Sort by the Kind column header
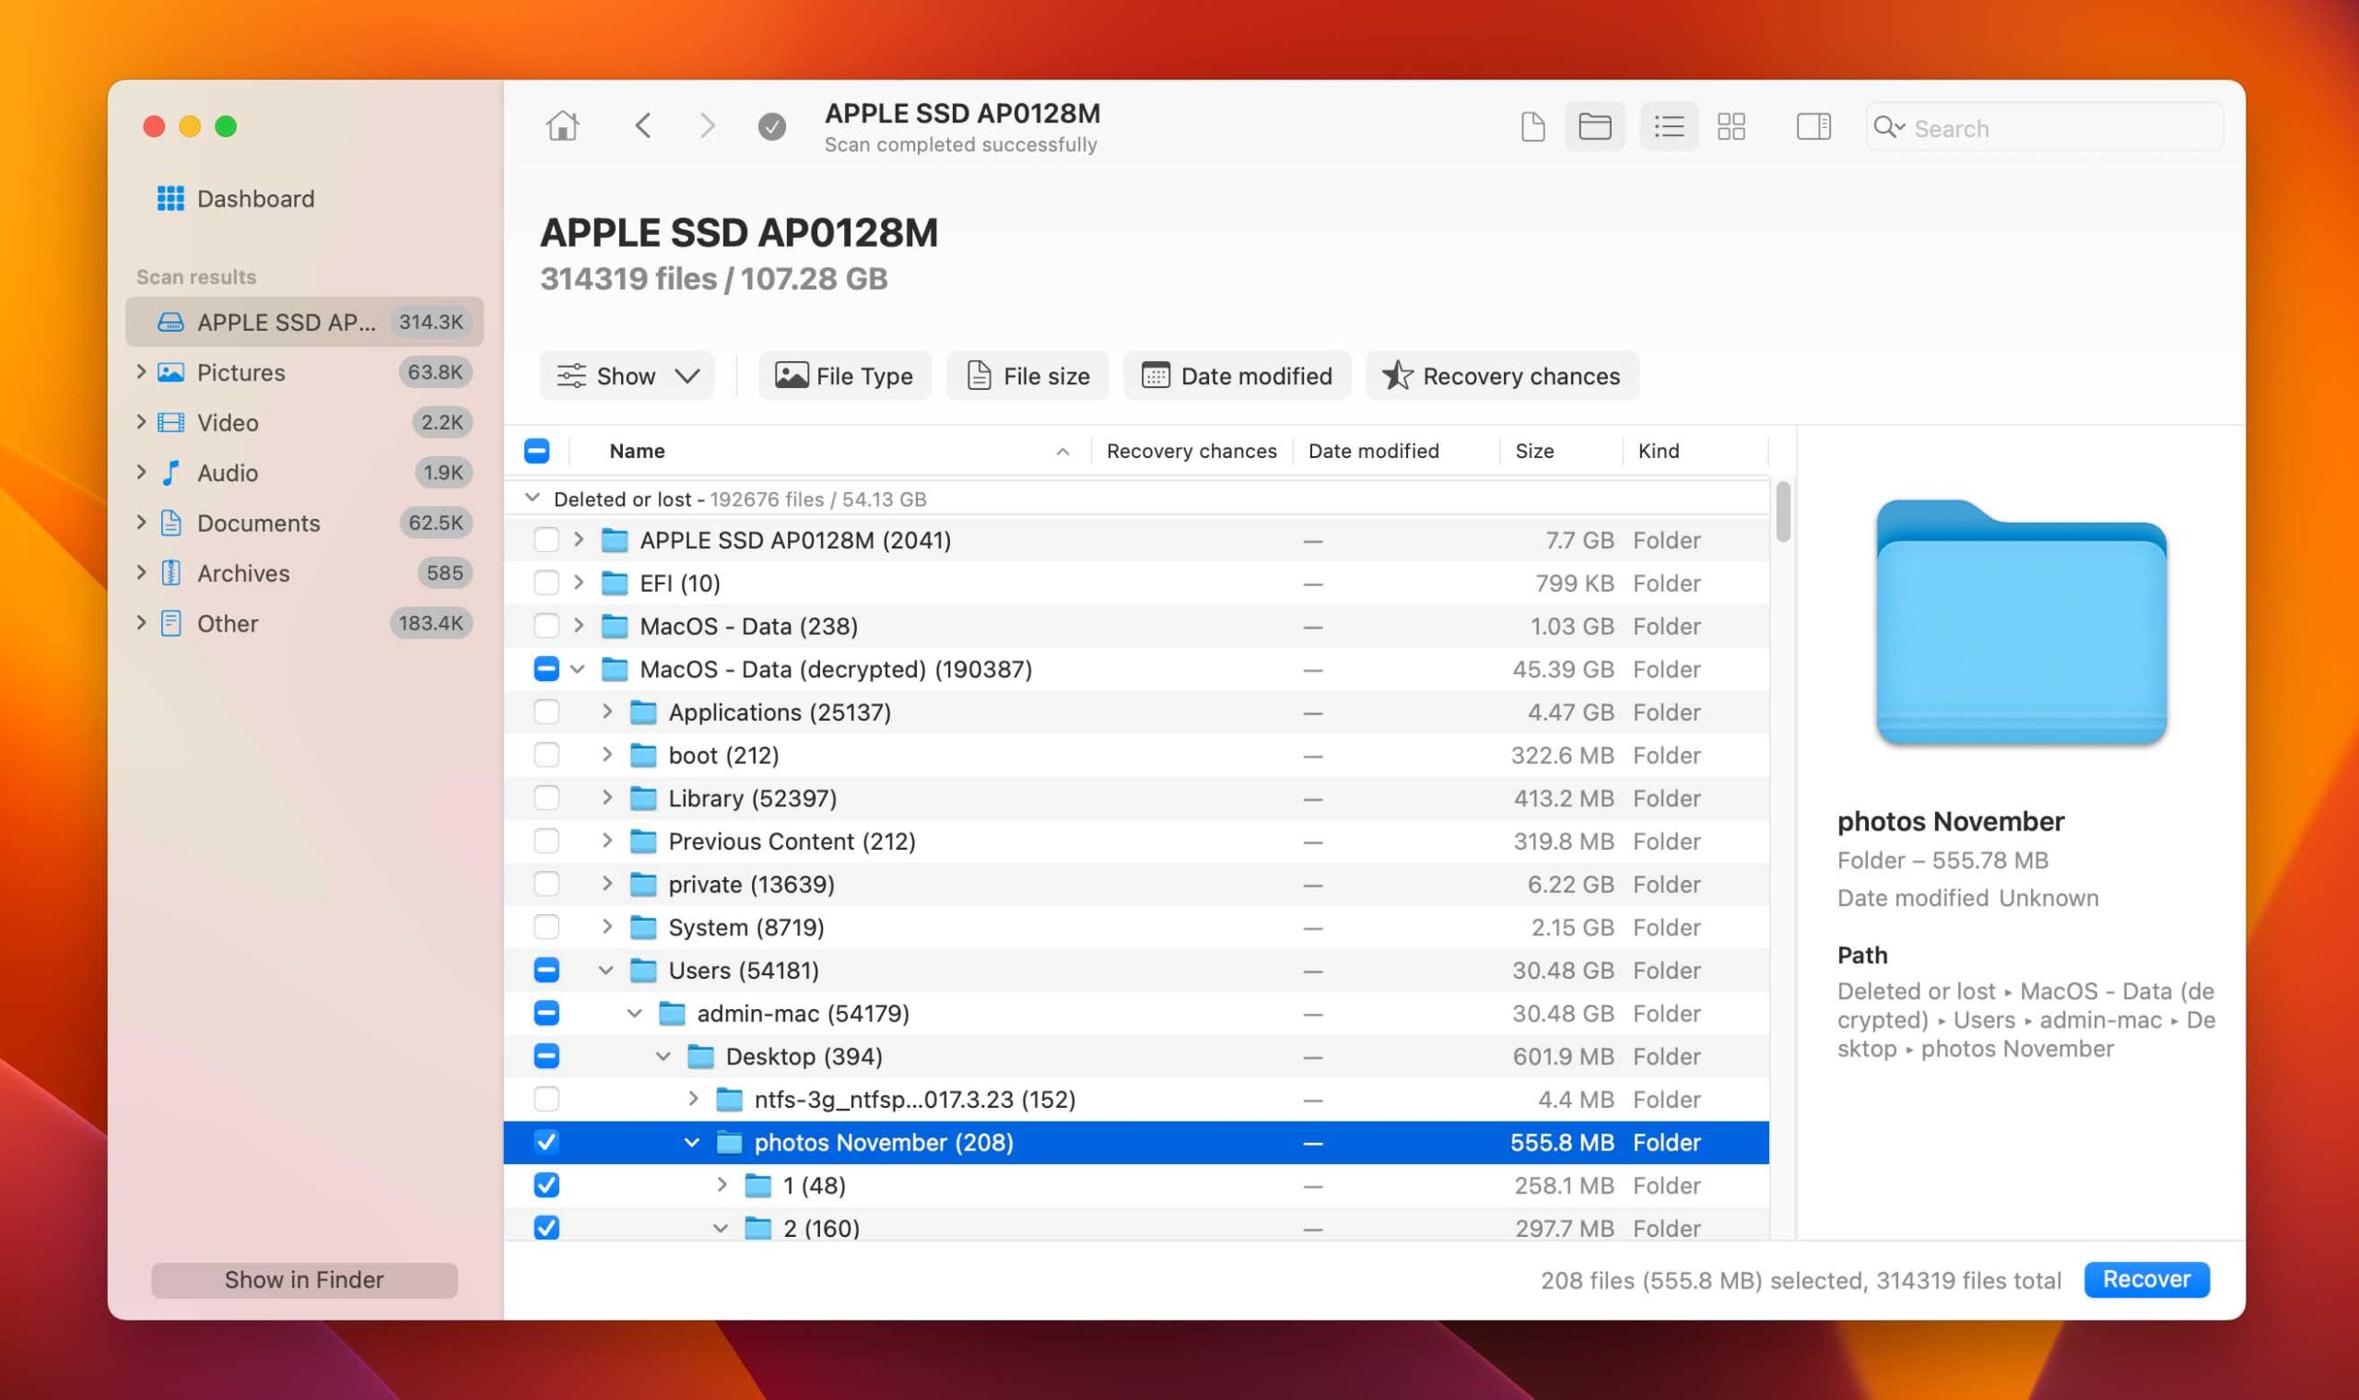 (1658, 451)
